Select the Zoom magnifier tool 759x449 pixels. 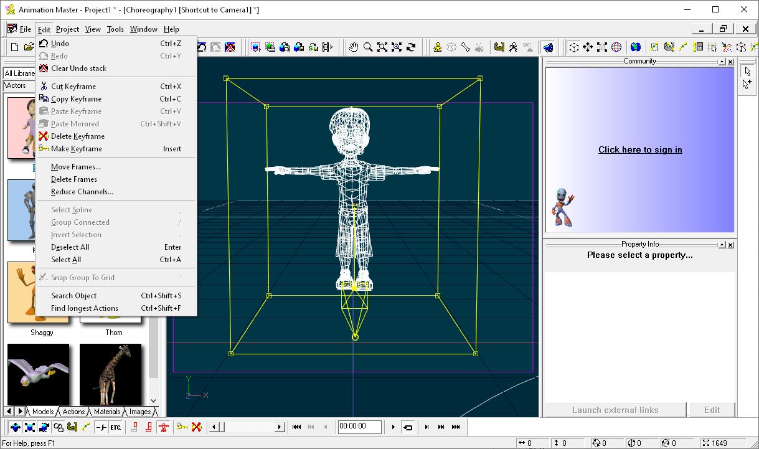pos(367,47)
